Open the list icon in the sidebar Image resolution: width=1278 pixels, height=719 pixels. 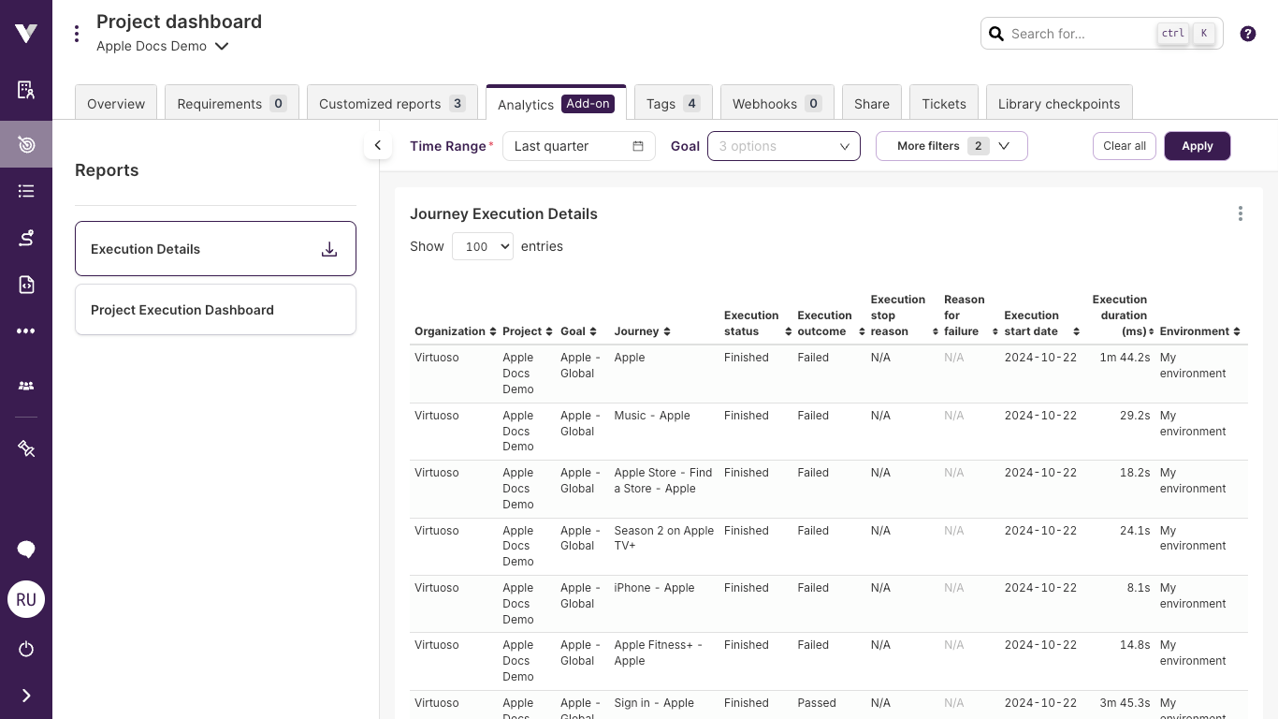click(x=26, y=191)
